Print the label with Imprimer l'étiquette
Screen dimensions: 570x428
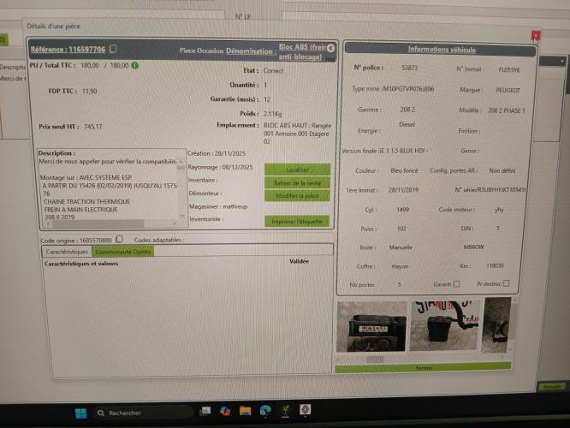tap(297, 221)
